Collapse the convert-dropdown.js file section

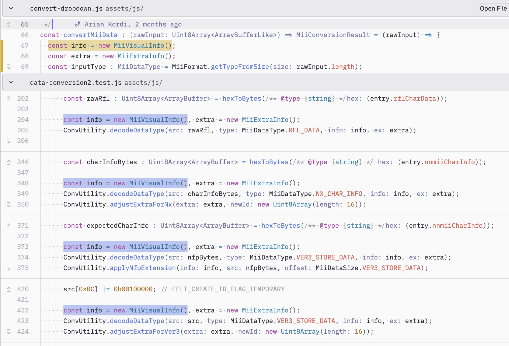(11, 8)
